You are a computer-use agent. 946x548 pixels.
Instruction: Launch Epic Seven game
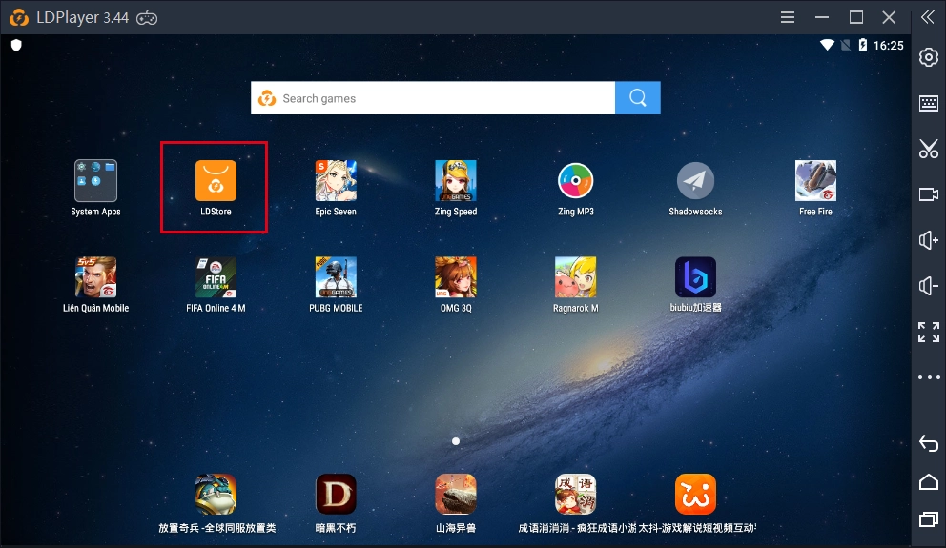336,181
